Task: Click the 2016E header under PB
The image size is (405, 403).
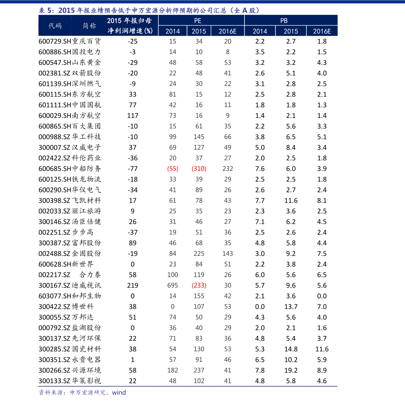Action: tap(322, 31)
